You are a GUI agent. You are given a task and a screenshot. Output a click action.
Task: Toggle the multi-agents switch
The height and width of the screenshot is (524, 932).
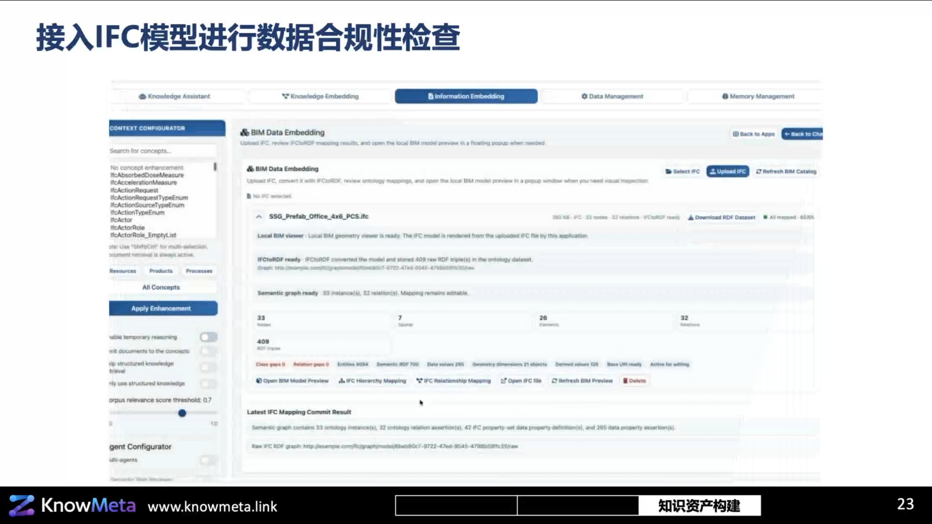coord(208,460)
